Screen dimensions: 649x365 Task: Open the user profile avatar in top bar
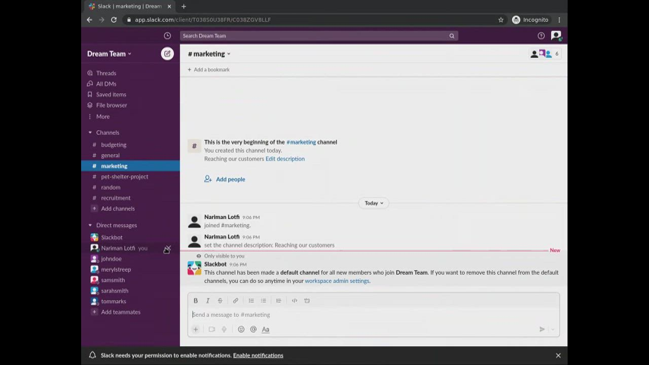[556, 36]
